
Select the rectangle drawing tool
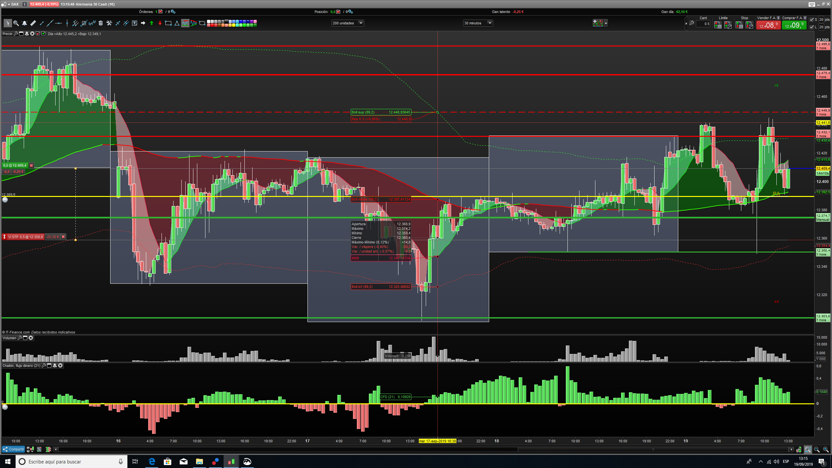tap(168, 23)
